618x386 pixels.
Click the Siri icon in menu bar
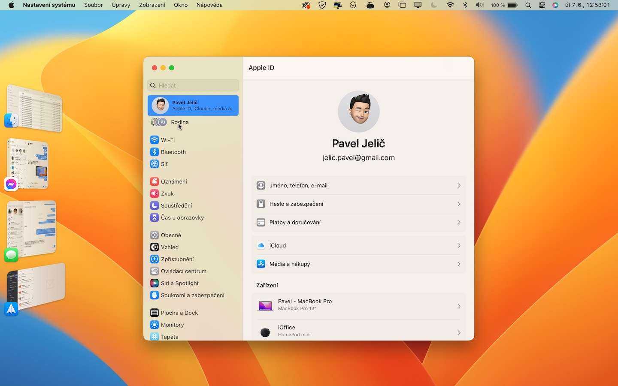click(x=555, y=5)
